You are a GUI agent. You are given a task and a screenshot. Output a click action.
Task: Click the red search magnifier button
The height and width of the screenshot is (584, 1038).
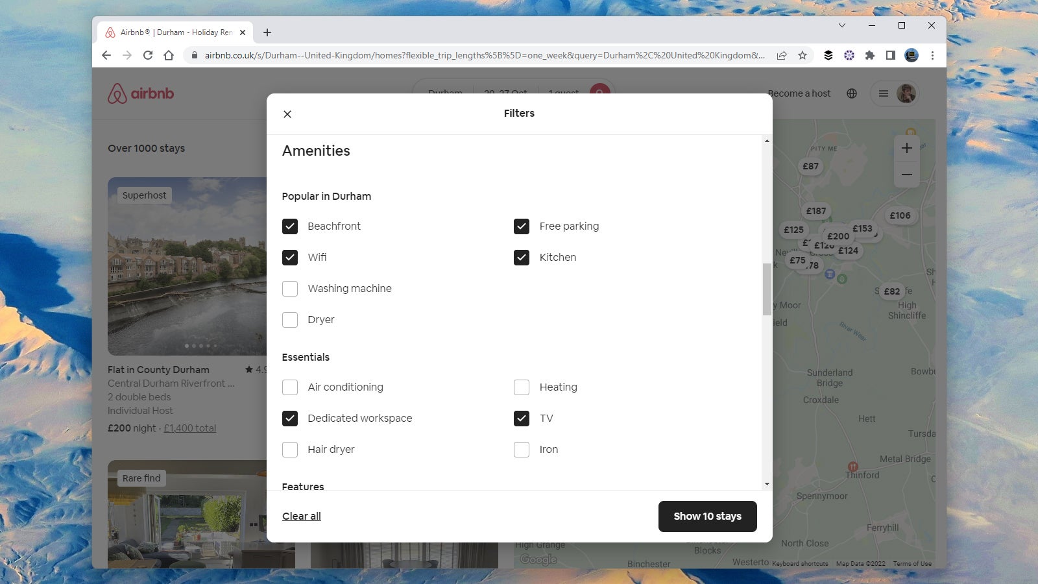click(x=598, y=93)
